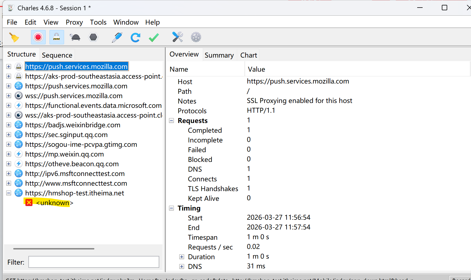This screenshot has height=280, width=471.
Task: Repeat request with the blue refresh icon
Action: (x=135, y=37)
